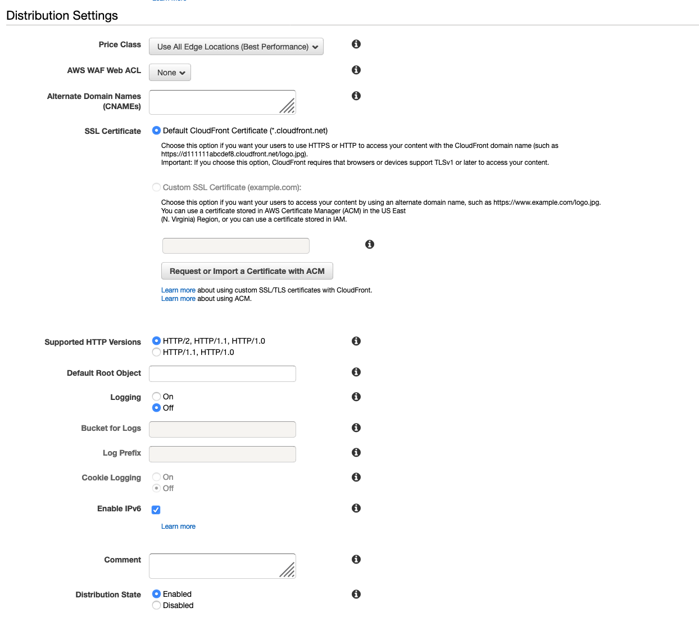699x621 pixels.
Task: Turn Logging On radio button
Action: [157, 397]
